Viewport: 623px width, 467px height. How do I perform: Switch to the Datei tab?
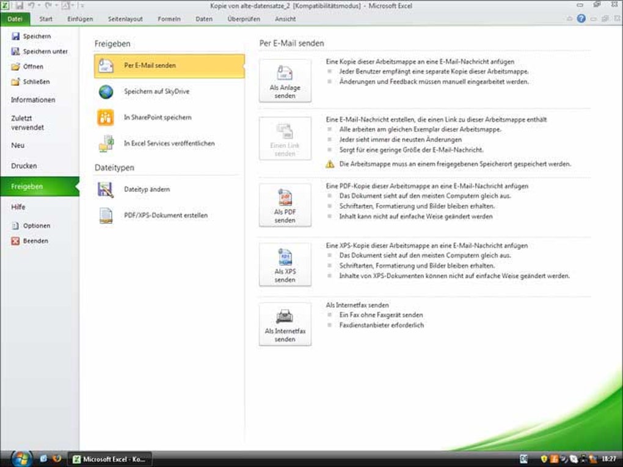click(15, 19)
